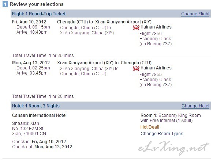213x160 pixels.
Task: Click the eLvXing.net watermark
Action: tap(173, 148)
